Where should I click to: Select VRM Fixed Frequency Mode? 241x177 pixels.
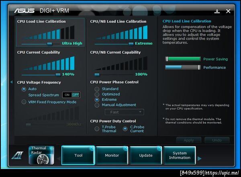click(24, 102)
